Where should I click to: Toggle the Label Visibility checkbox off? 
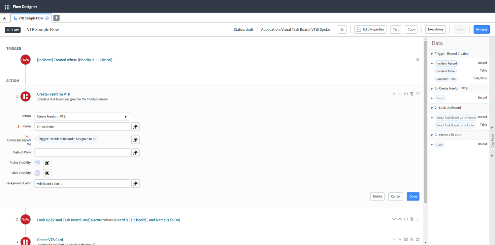tap(37, 173)
